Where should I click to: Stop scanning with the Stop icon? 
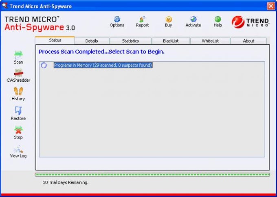[x=18, y=130]
